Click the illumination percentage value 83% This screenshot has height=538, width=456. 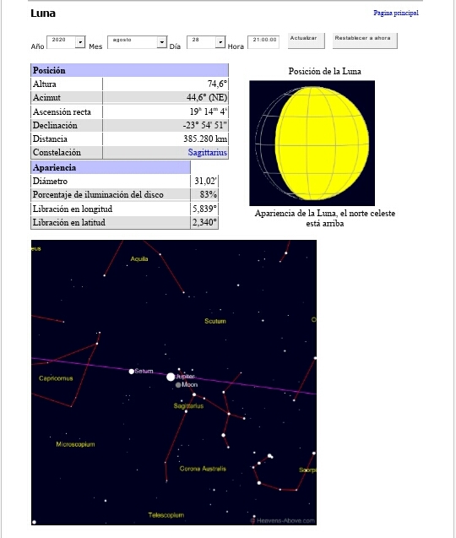point(209,194)
